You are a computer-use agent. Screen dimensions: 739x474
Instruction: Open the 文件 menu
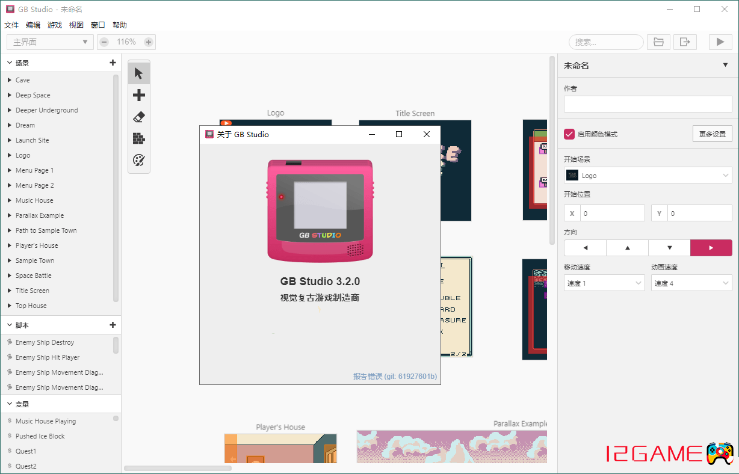[11, 25]
